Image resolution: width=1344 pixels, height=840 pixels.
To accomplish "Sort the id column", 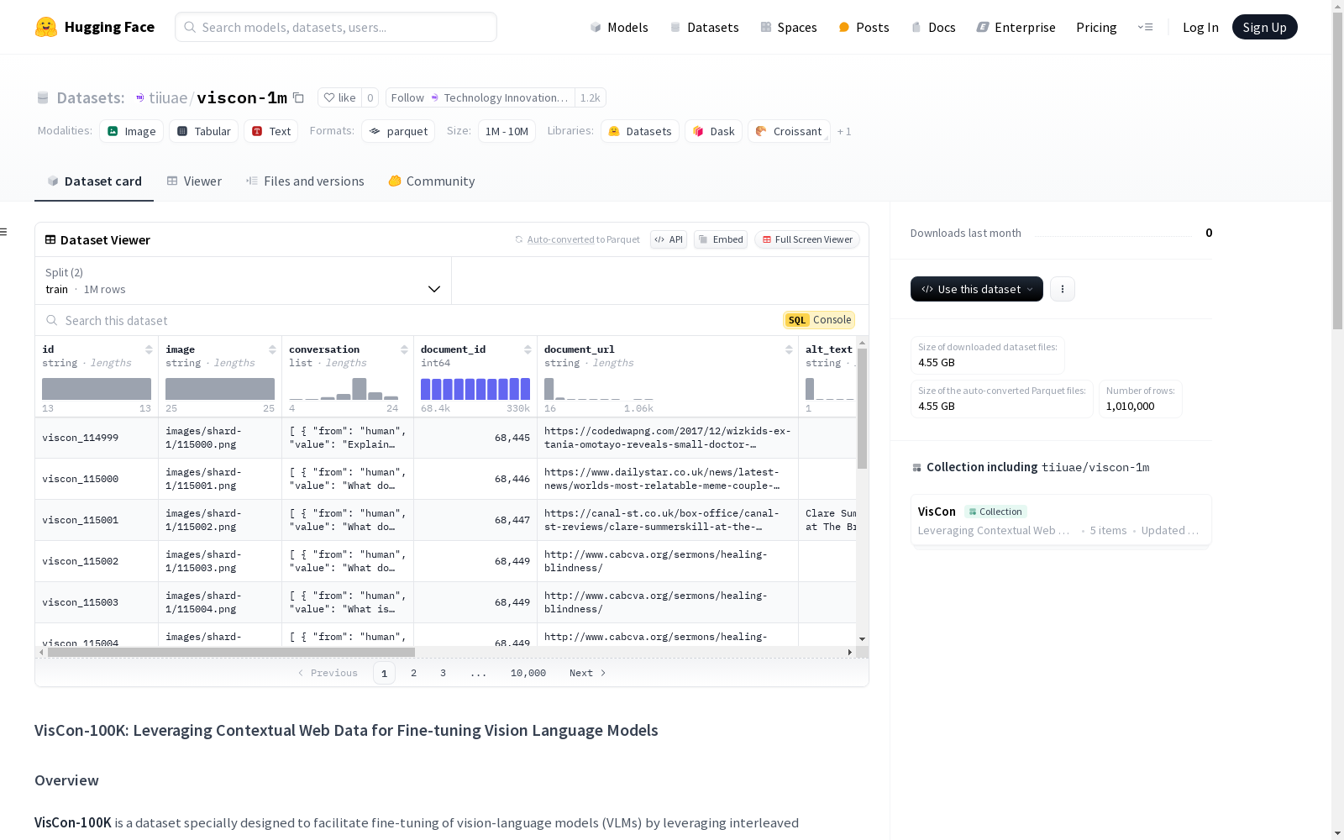I will (x=149, y=349).
